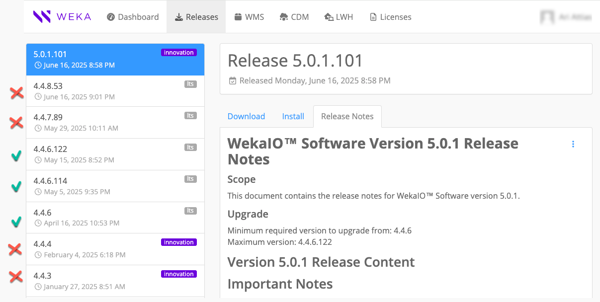
Task: Open the Licenses page
Action: point(390,17)
